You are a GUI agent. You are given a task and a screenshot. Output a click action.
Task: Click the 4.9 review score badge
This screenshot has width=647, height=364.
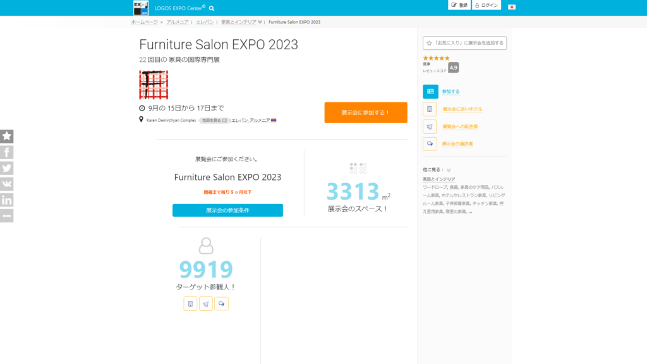[x=454, y=67]
